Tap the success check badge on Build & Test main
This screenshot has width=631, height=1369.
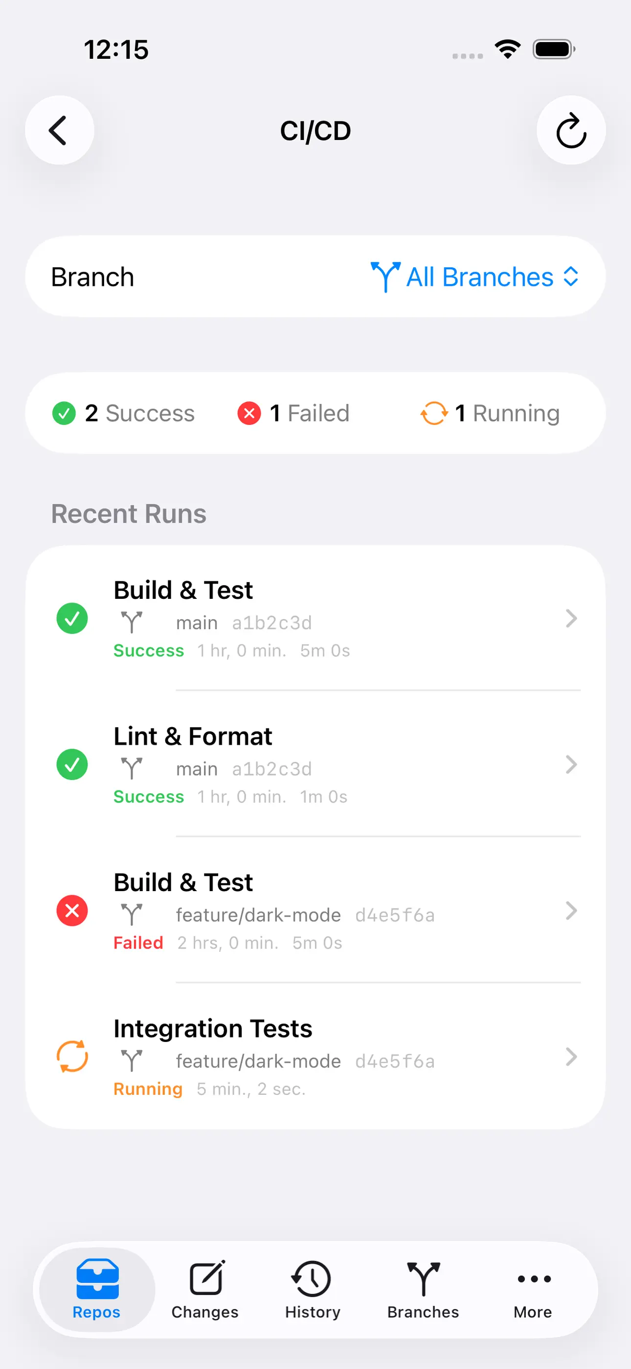72,618
